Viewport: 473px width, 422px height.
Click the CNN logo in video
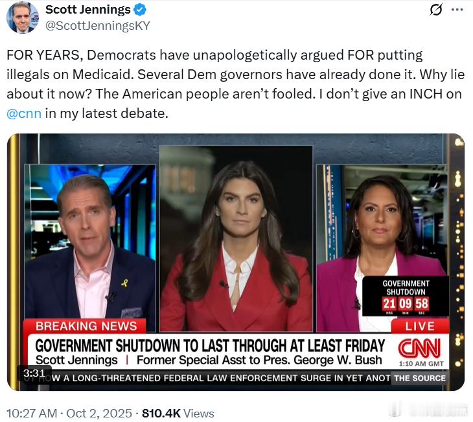pyautogui.click(x=419, y=347)
